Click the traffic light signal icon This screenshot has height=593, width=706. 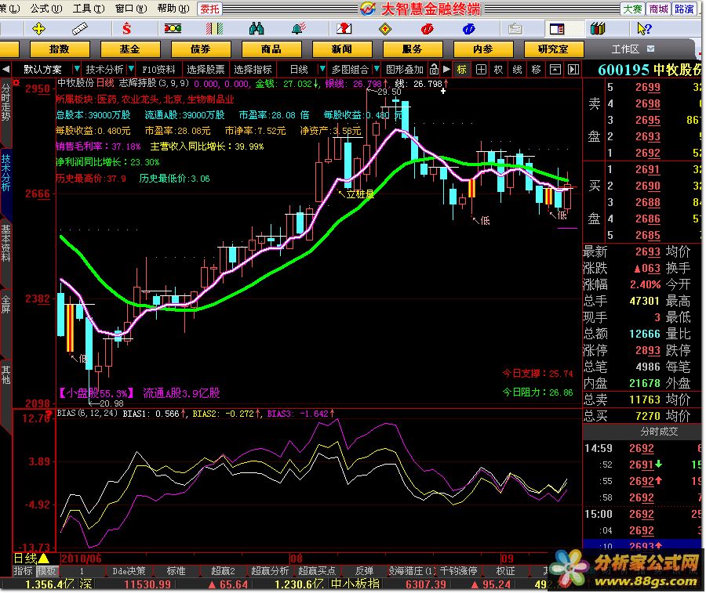[x=173, y=29]
